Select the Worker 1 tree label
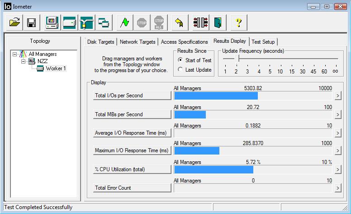This screenshot has width=351, height=214. (56, 68)
